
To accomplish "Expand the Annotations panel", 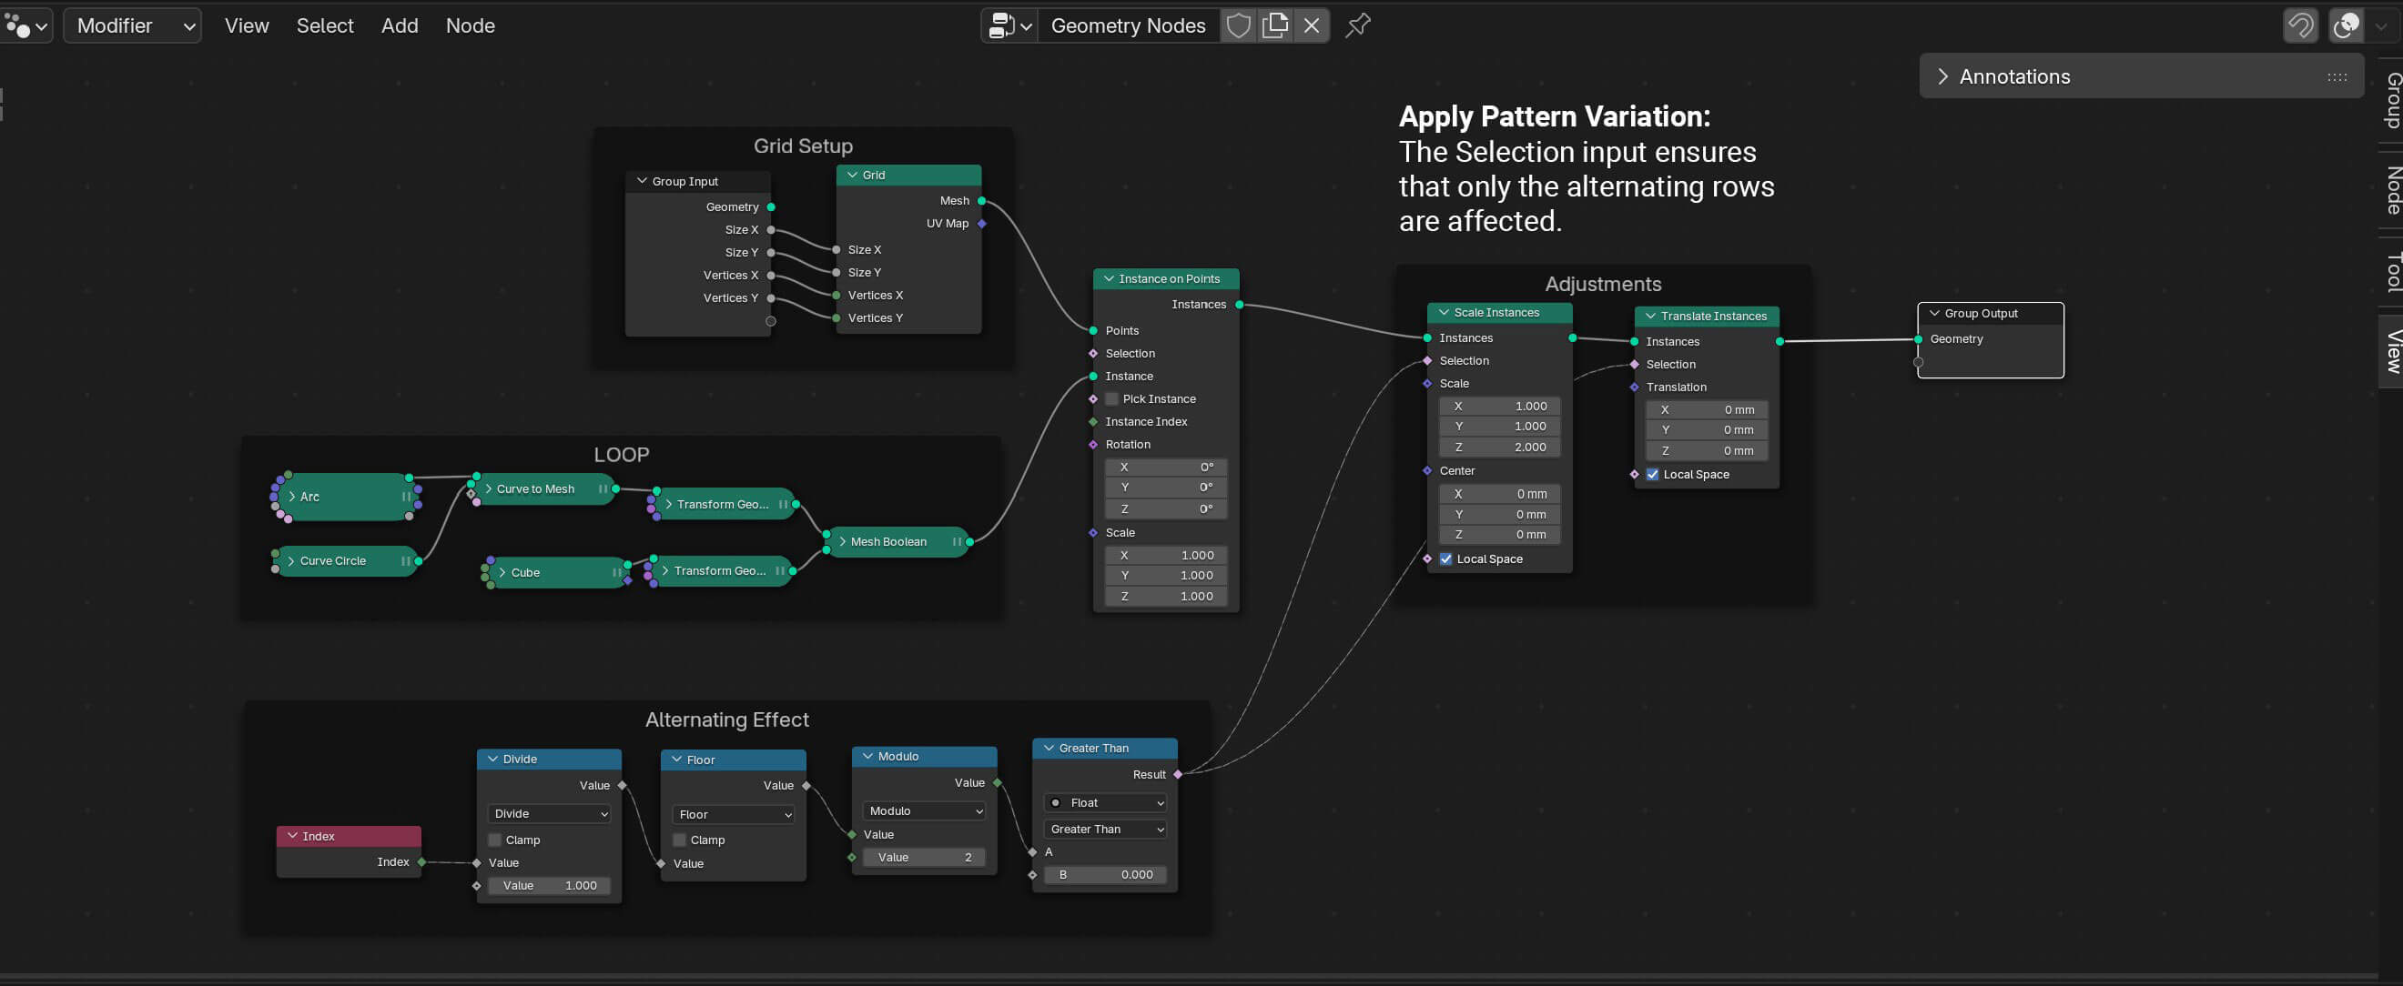I will [1942, 76].
